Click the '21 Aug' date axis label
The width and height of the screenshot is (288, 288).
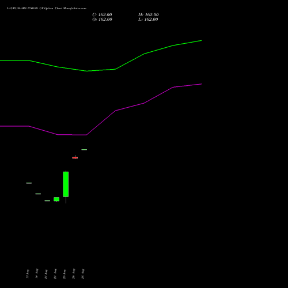click(46, 274)
